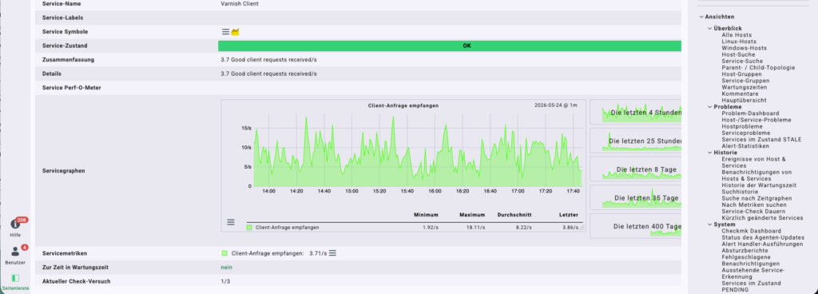Click the graph resize handle next to 3.86/s
Image resolution: width=818 pixels, height=294 pixels.
(x=582, y=228)
